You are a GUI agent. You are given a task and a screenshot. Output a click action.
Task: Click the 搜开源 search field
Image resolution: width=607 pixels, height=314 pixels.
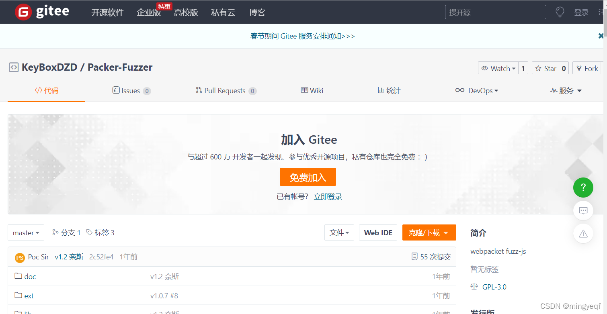click(x=495, y=12)
